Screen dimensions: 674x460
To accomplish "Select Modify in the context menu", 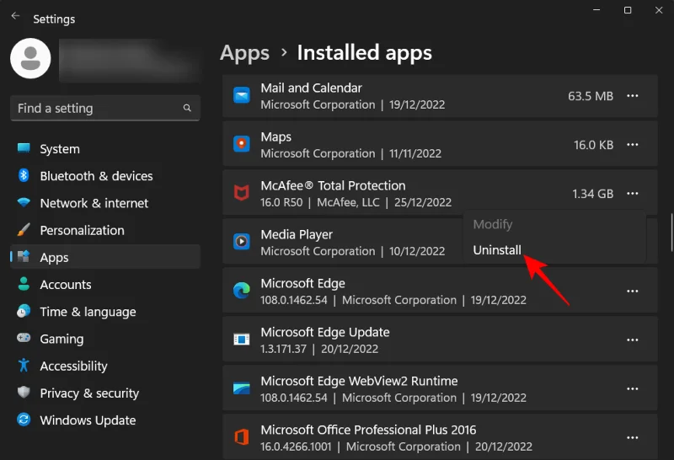I will coord(493,224).
